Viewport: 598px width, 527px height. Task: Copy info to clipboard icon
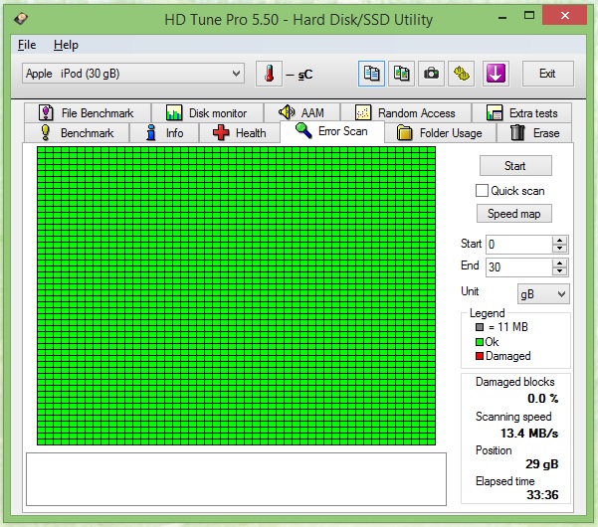coord(371,74)
